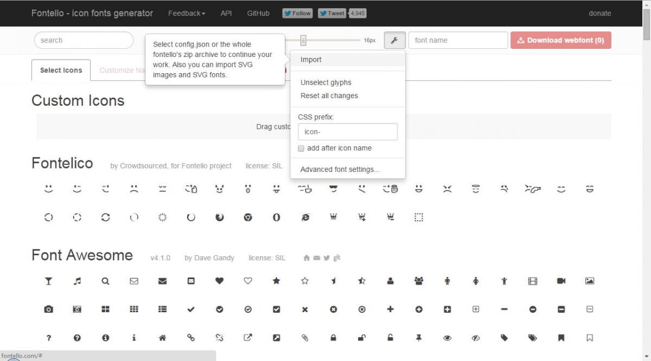
Task: Select the solid filled star glyph
Action: pos(276,281)
